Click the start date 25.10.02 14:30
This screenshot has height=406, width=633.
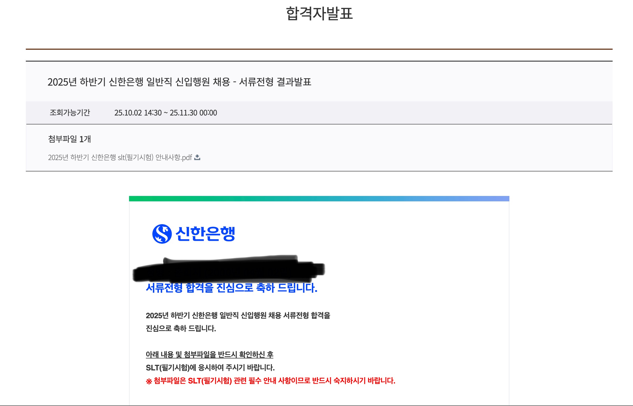(138, 113)
